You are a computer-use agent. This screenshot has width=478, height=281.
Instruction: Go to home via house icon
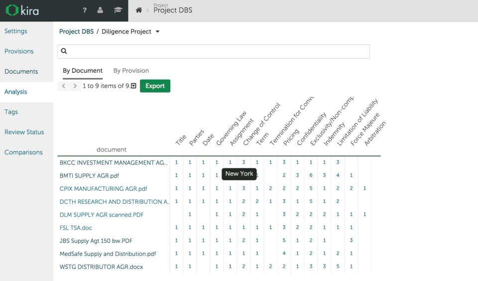pyautogui.click(x=139, y=10)
